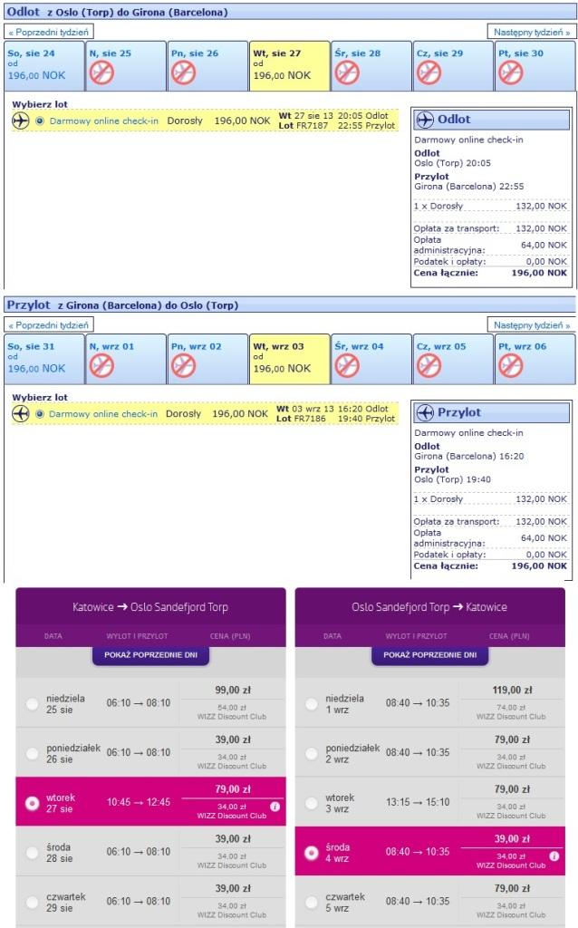Image resolution: width=578 pixels, height=928 pixels.
Task: Click plane icon beside flight FR7187 row
Action: point(21,121)
